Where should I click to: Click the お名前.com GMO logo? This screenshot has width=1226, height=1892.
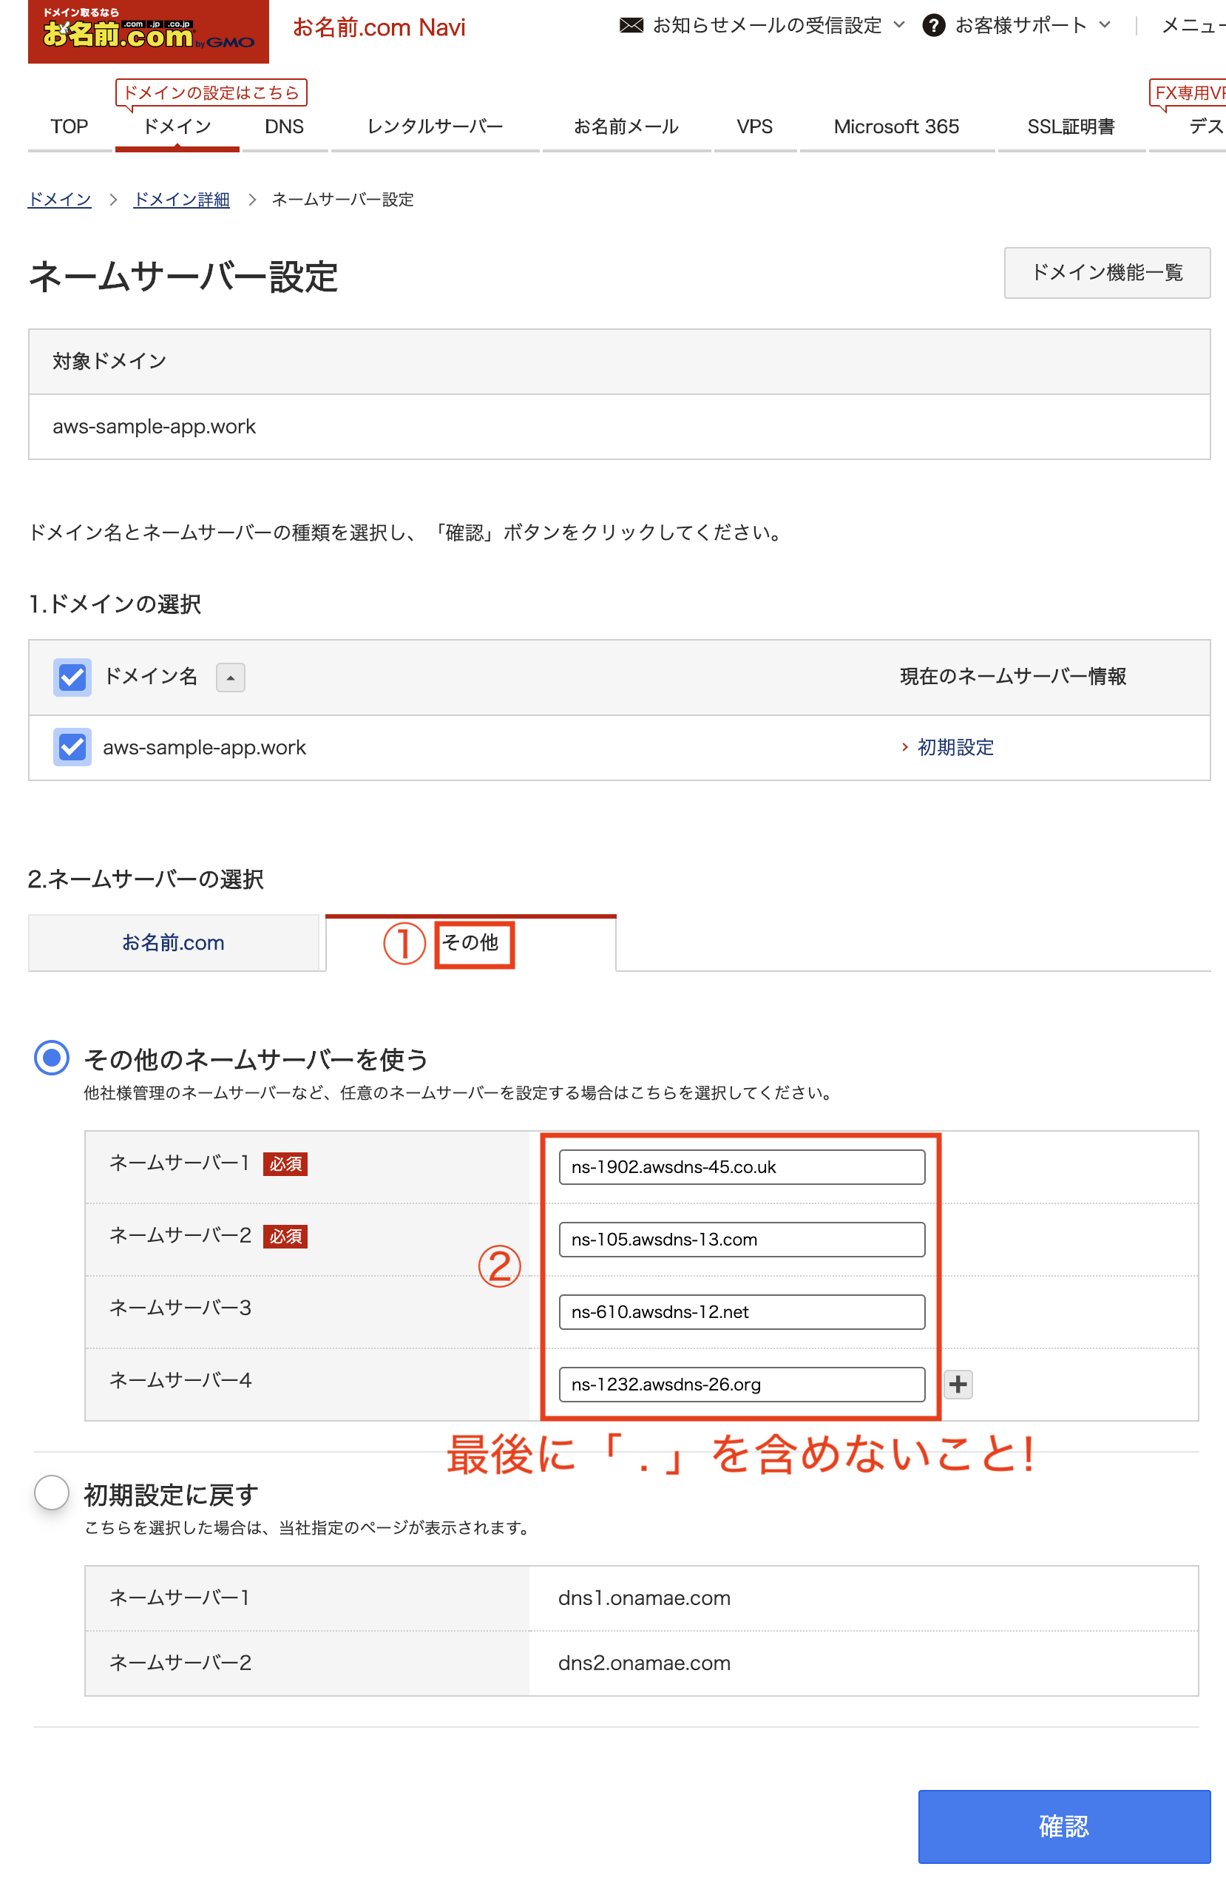click(x=149, y=30)
